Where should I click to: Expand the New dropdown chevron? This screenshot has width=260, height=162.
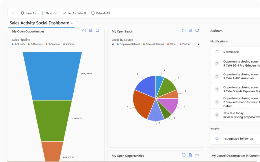pyautogui.click(x=56, y=13)
